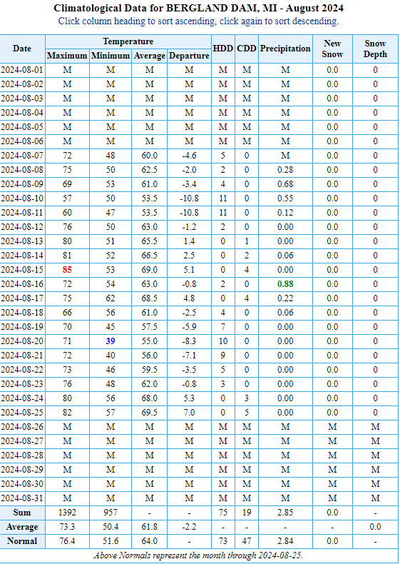
Task: Click the 0.55 precipitation value for 2024-08-10
Action: point(285,198)
